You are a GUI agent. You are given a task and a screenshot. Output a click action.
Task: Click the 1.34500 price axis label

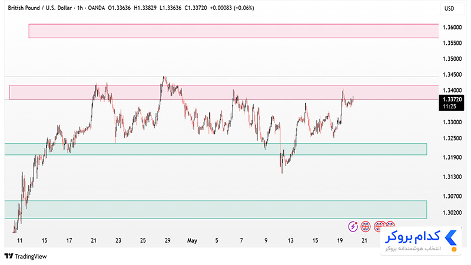point(452,75)
